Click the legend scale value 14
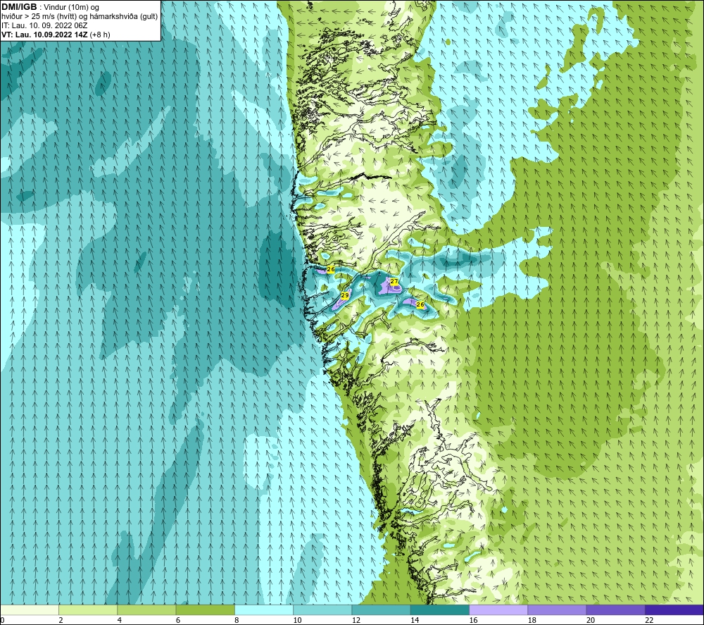Screen dimensions: 704x625 (415, 620)
